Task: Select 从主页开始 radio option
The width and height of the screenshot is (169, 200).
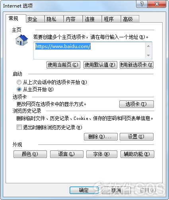Action: pyautogui.click(x=19, y=89)
